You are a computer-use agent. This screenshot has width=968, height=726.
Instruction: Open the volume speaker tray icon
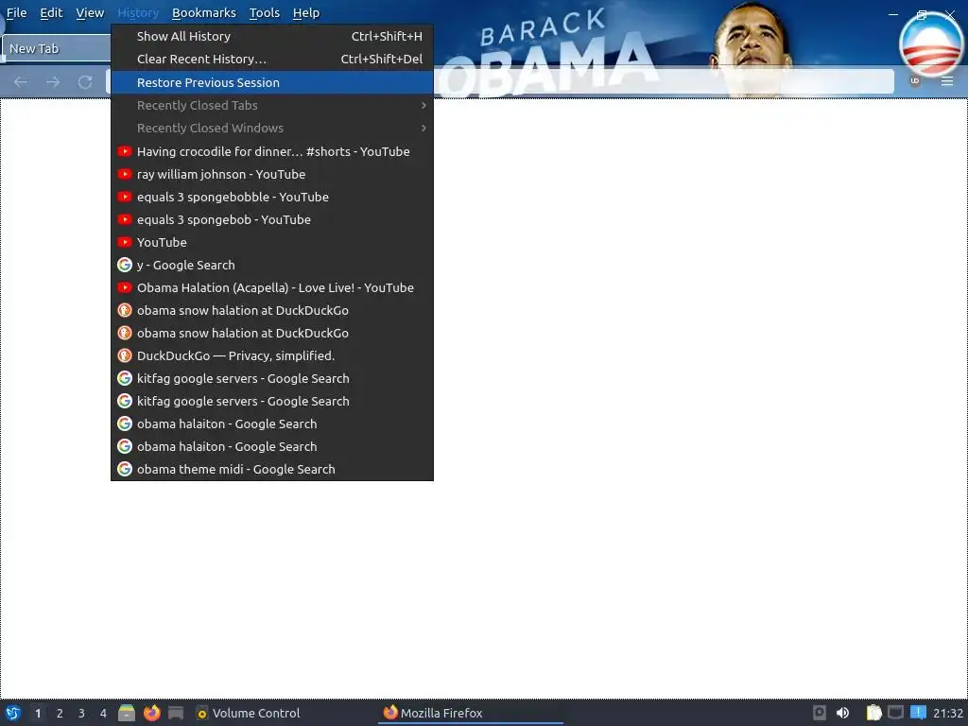coord(842,713)
